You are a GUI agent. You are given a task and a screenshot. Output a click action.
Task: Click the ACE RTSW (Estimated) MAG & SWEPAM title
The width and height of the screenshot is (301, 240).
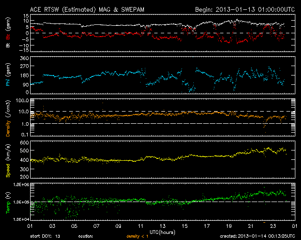point(87,9)
